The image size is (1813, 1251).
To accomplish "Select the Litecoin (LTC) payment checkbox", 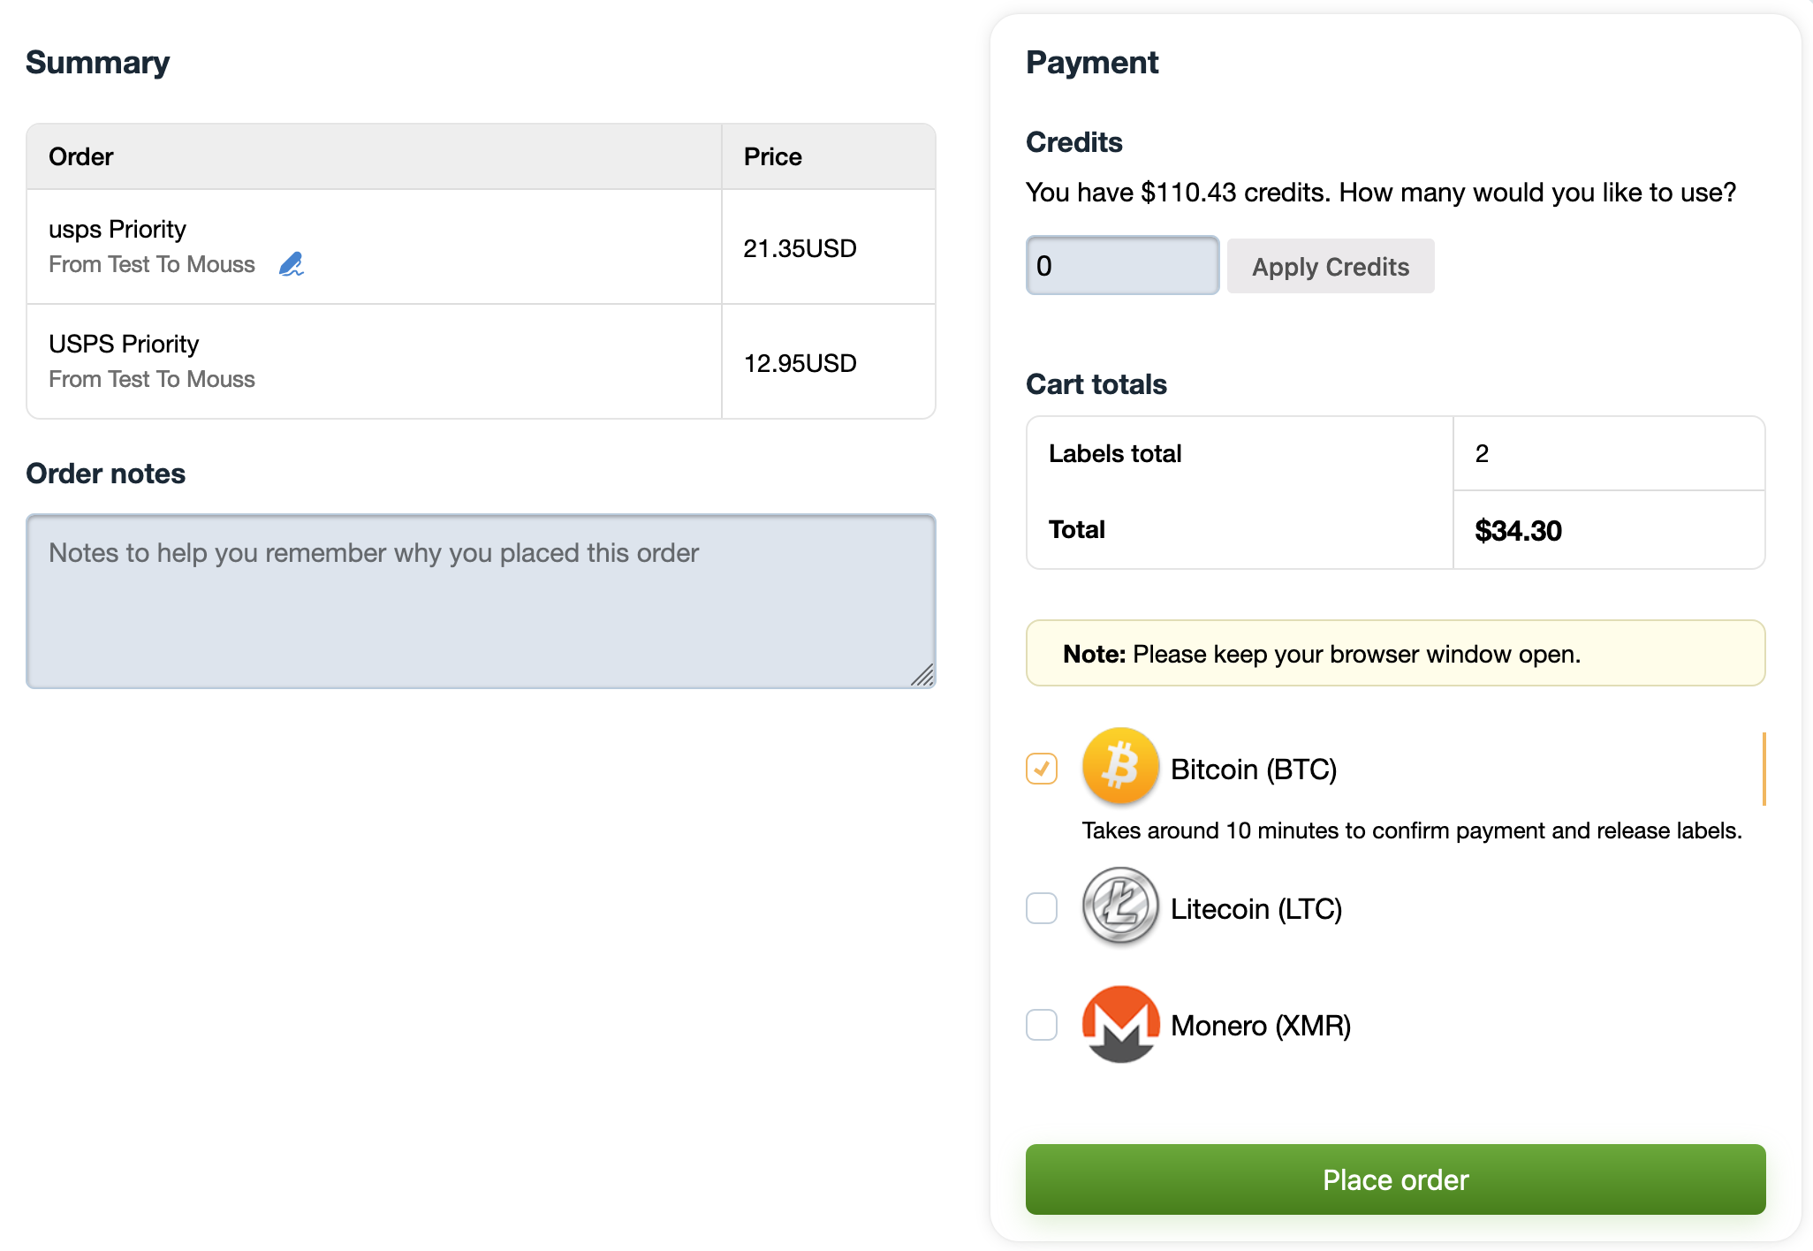I will (1042, 908).
